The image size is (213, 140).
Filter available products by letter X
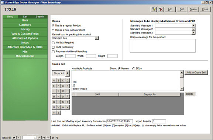(68, 107)
